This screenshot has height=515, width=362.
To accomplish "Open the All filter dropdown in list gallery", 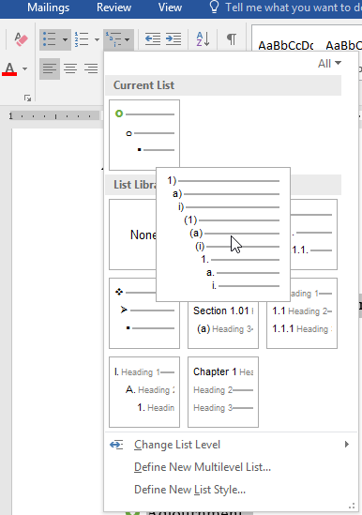I will click(329, 64).
